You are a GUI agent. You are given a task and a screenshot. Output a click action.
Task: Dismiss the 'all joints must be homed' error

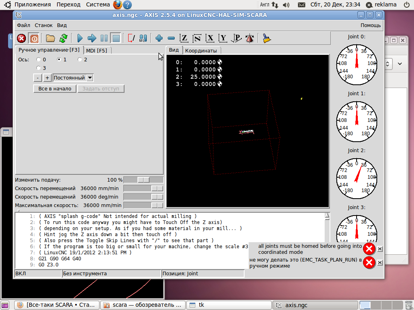tap(380, 249)
